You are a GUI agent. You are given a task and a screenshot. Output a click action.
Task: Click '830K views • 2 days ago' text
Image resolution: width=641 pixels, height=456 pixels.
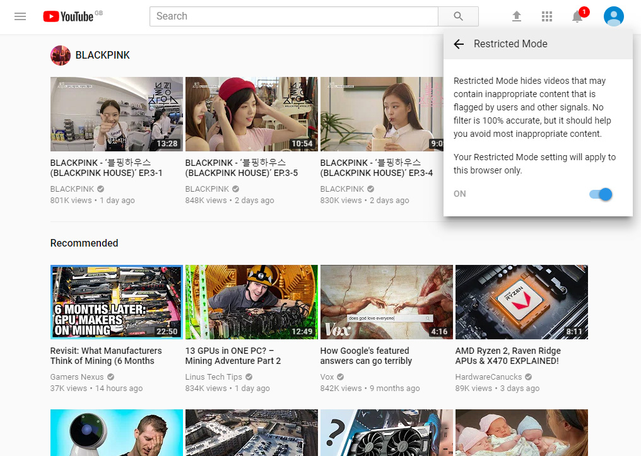[x=365, y=200]
